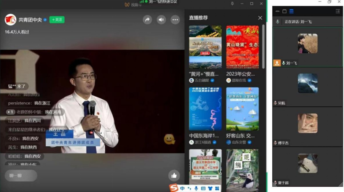344x192 pixels.
Task: Expand the meeting panel settings menu
Action: pyautogui.click(x=338, y=11)
